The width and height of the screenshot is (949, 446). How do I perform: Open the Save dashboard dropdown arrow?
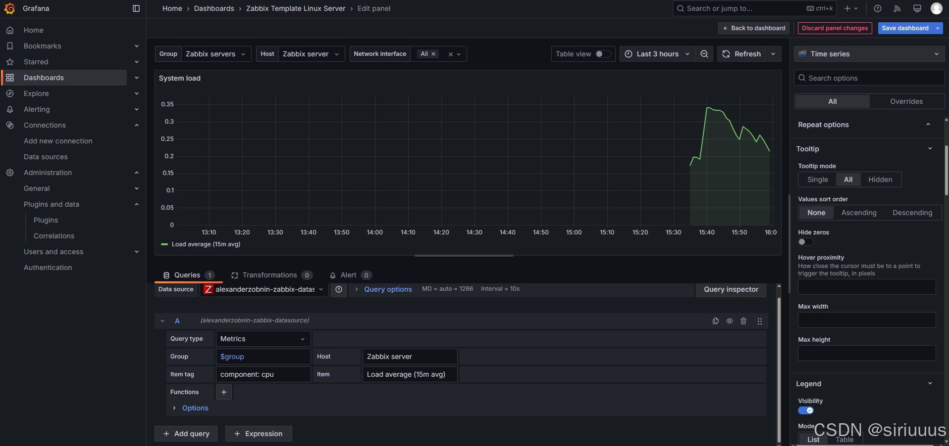pyautogui.click(x=938, y=28)
